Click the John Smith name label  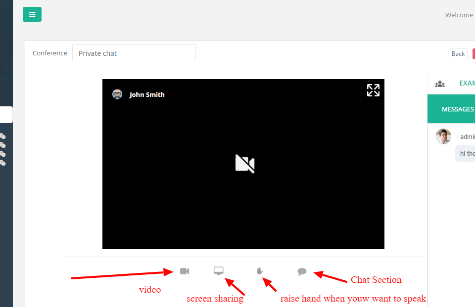pos(147,95)
